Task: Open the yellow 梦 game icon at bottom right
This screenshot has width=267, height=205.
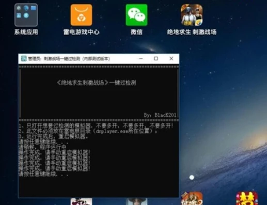Action: pos(247,198)
